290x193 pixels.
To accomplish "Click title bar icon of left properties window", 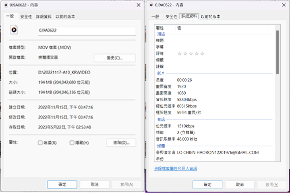I will click(6, 5).
